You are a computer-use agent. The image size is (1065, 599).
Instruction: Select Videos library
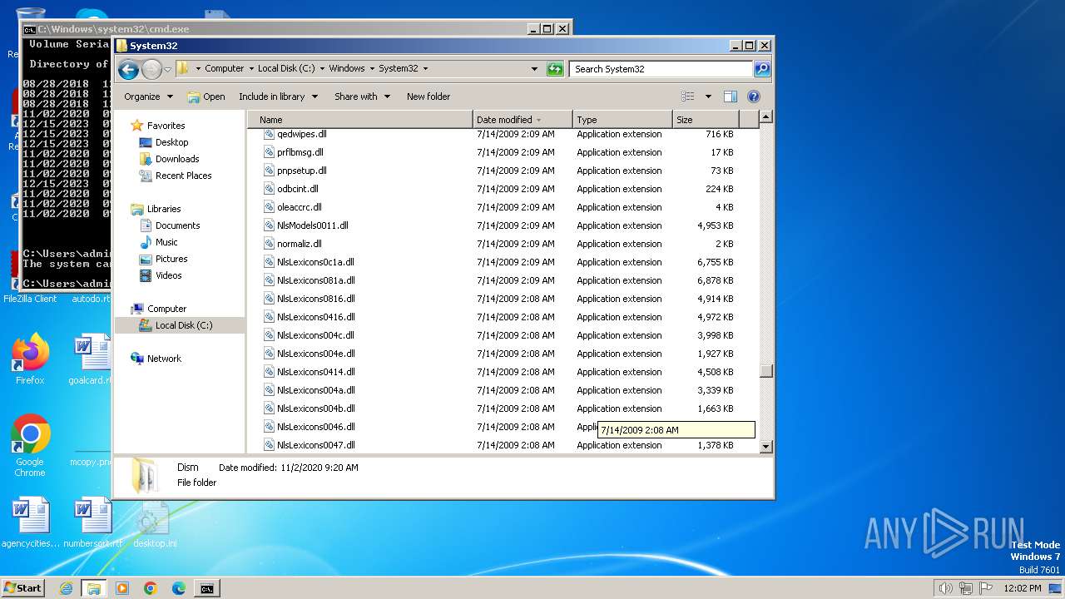pos(168,275)
